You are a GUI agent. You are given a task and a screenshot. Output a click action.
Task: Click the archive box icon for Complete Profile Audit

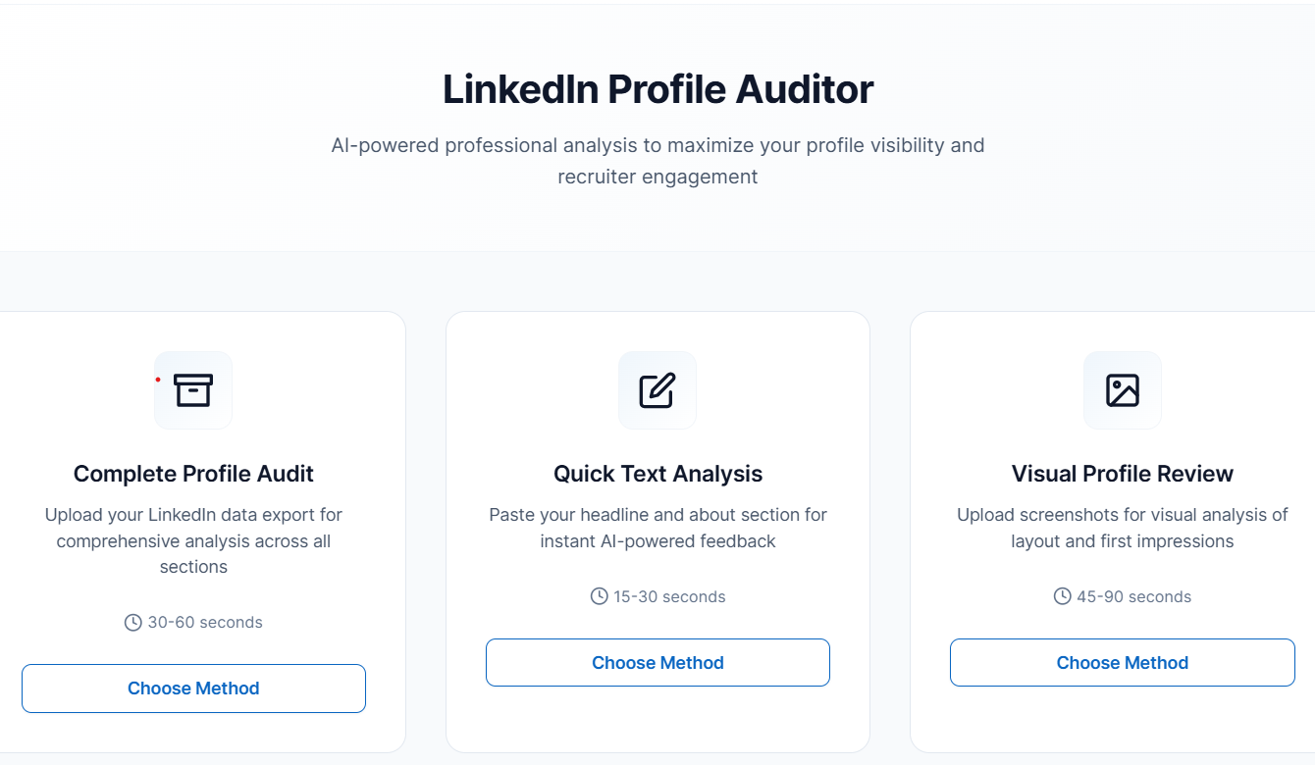pos(193,390)
